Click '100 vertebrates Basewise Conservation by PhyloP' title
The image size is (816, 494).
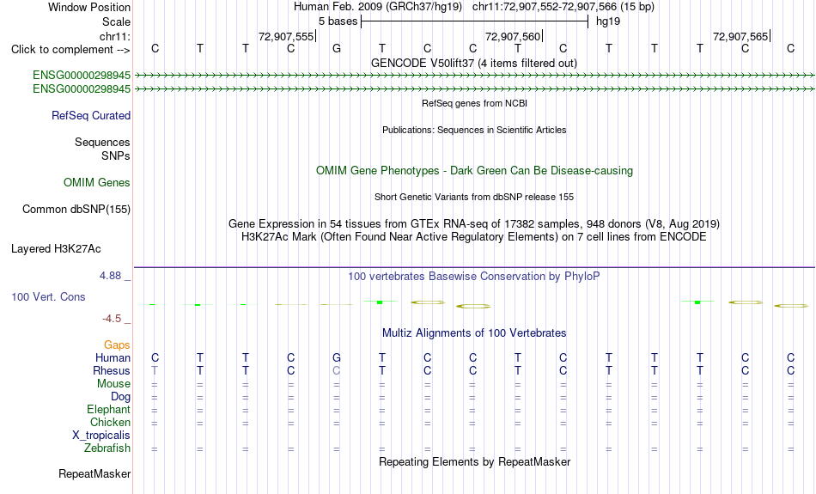pos(474,277)
